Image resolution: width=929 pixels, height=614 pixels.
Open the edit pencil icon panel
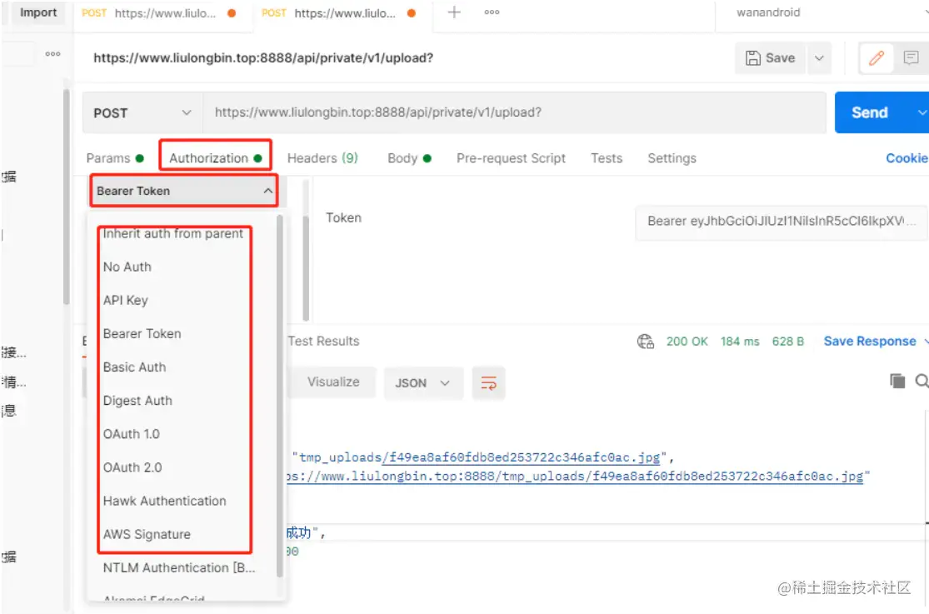(x=877, y=57)
